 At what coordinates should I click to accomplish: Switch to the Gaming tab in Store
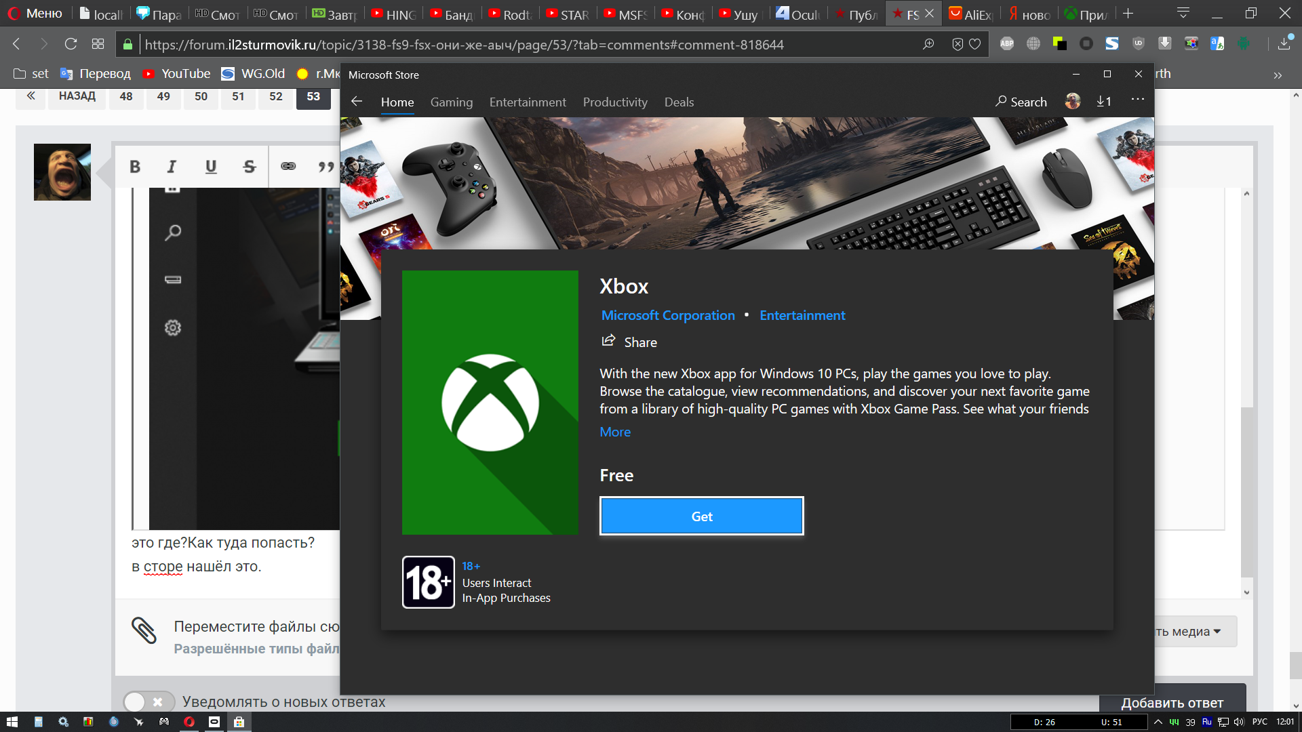click(x=451, y=102)
